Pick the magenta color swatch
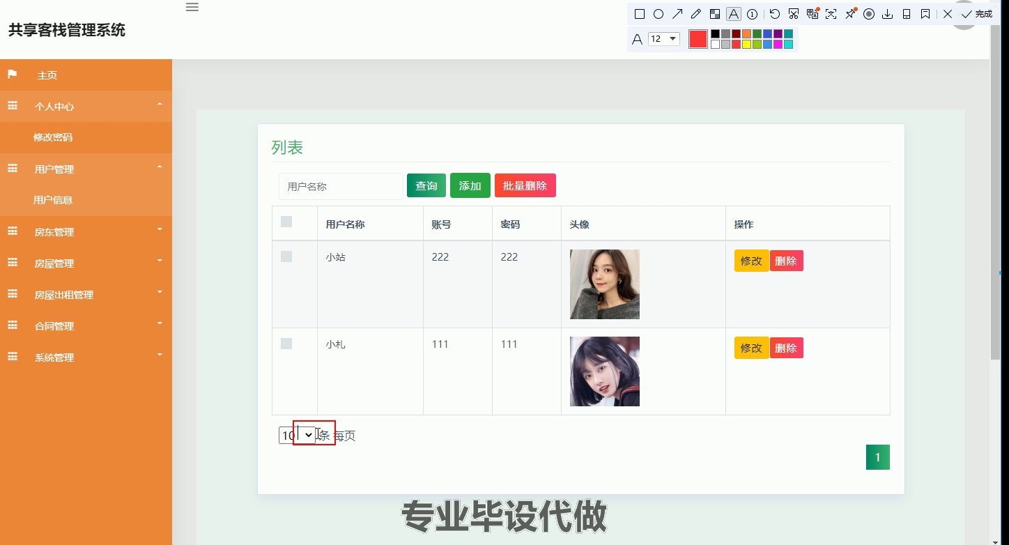 pos(778,44)
